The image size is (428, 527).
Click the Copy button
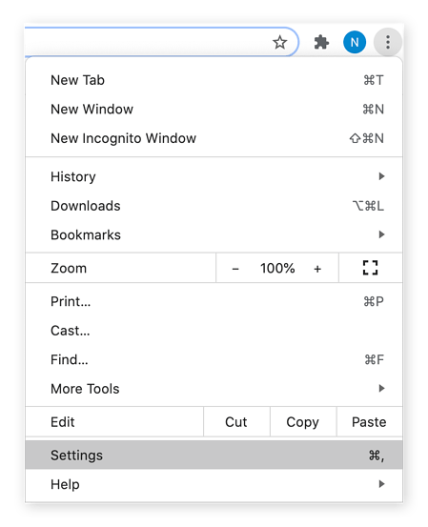[303, 422]
